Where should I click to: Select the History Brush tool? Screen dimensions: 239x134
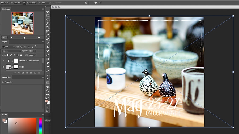[48, 51]
